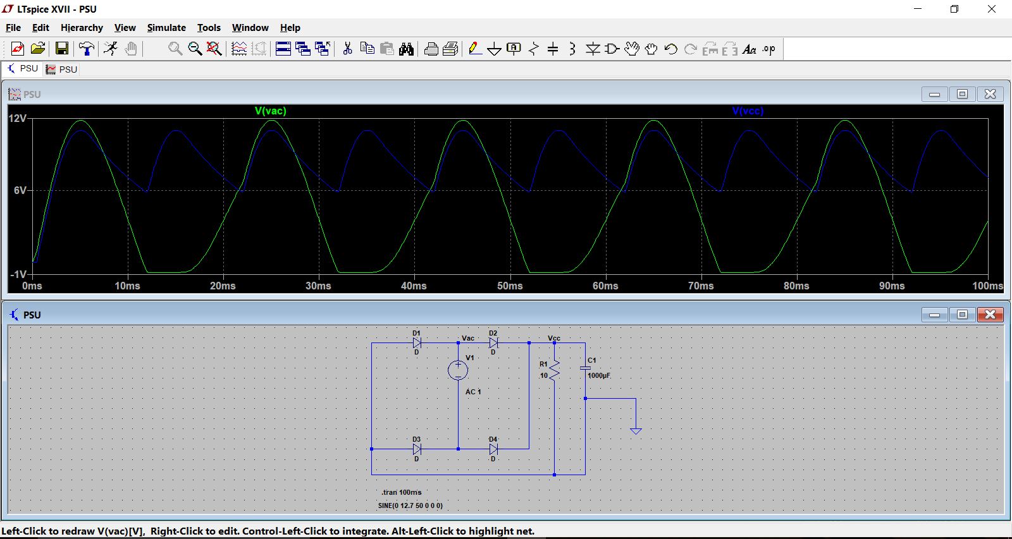Place a Capacitor from toolbar
1012x539 pixels.
click(553, 49)
